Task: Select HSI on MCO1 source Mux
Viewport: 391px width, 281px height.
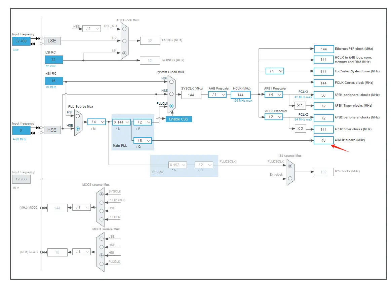Action: [102, 255]
